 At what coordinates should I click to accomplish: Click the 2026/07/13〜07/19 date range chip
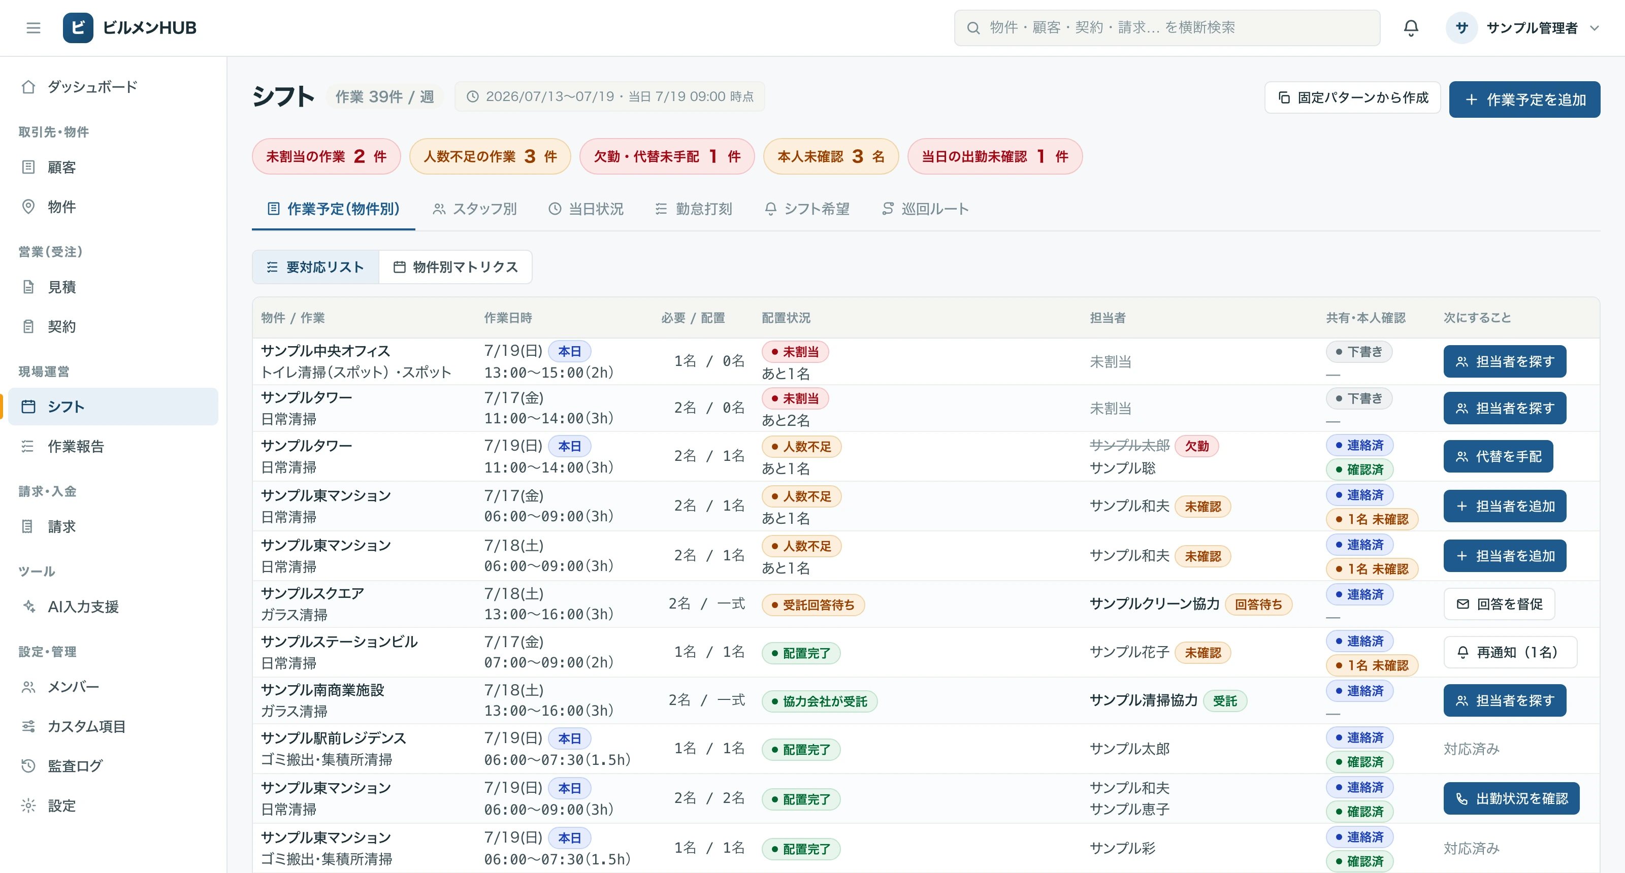[609, 96]
